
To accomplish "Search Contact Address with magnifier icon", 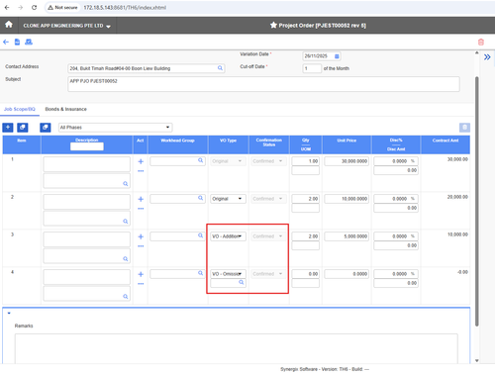I will coord(220,68).
